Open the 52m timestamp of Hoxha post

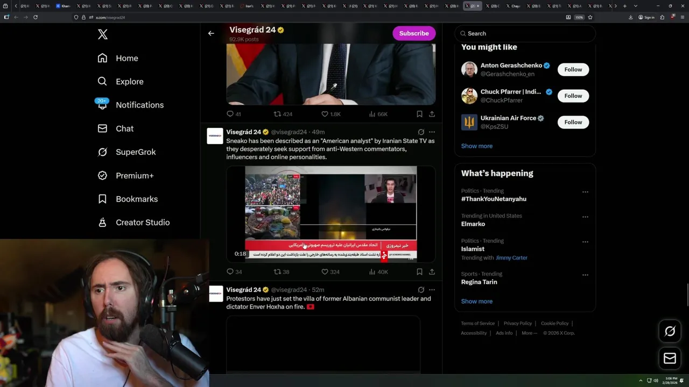tap(318, 290)
